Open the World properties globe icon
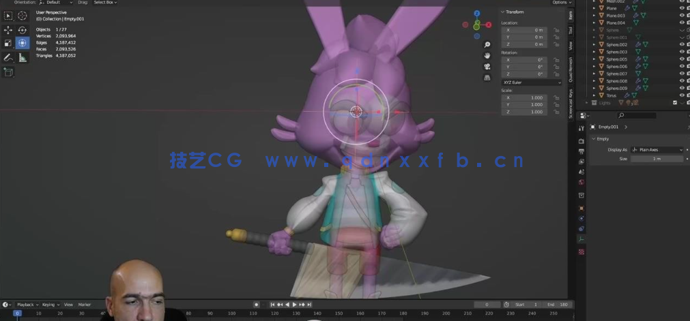This screenshot has width=690, height=321. pyautogui.click(x=581, y=182)
